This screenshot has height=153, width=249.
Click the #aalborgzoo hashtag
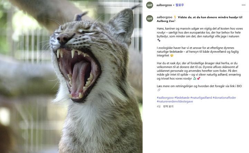tap(165, 98)
